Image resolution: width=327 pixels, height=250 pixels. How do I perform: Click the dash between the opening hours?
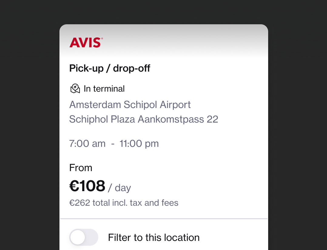pos(113,144)
